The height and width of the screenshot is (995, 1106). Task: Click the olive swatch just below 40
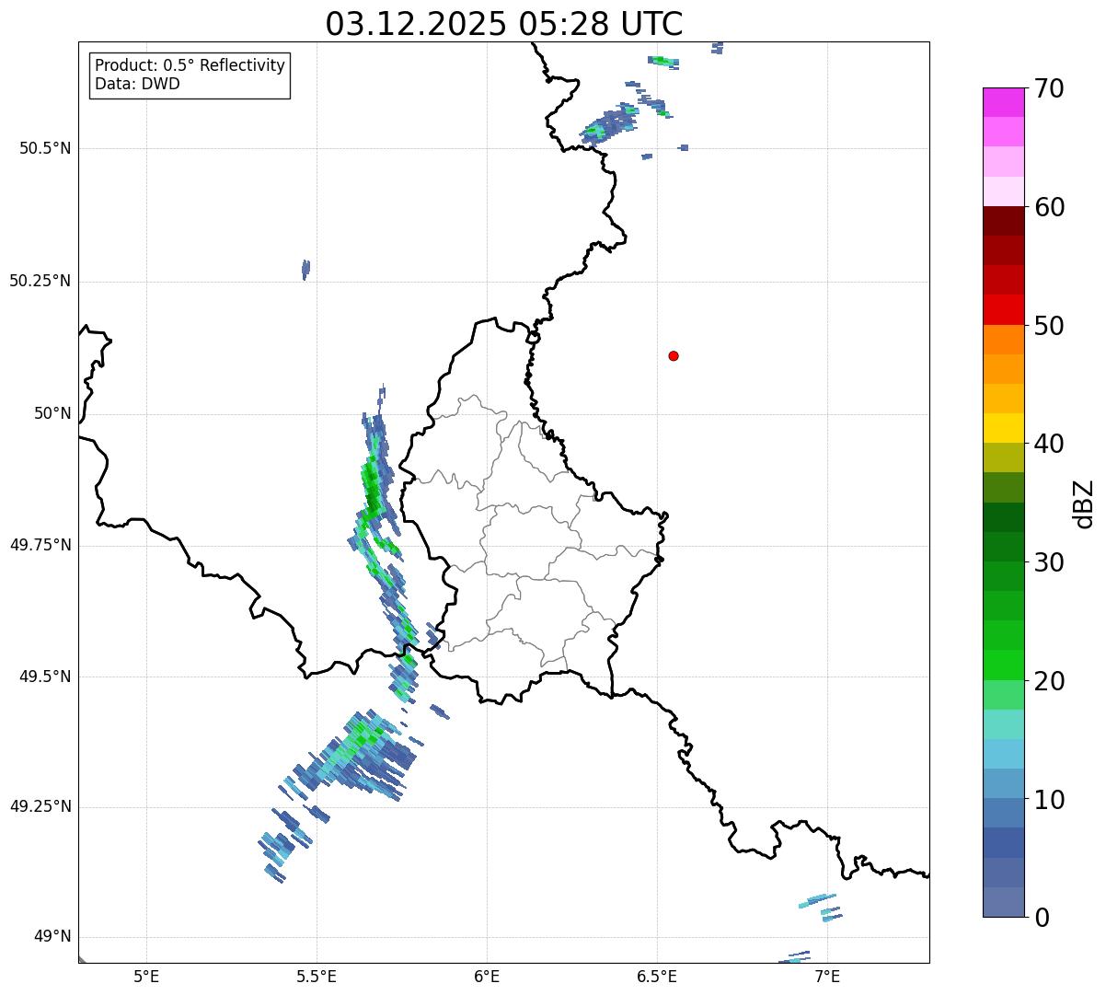tap(1003, 457)
